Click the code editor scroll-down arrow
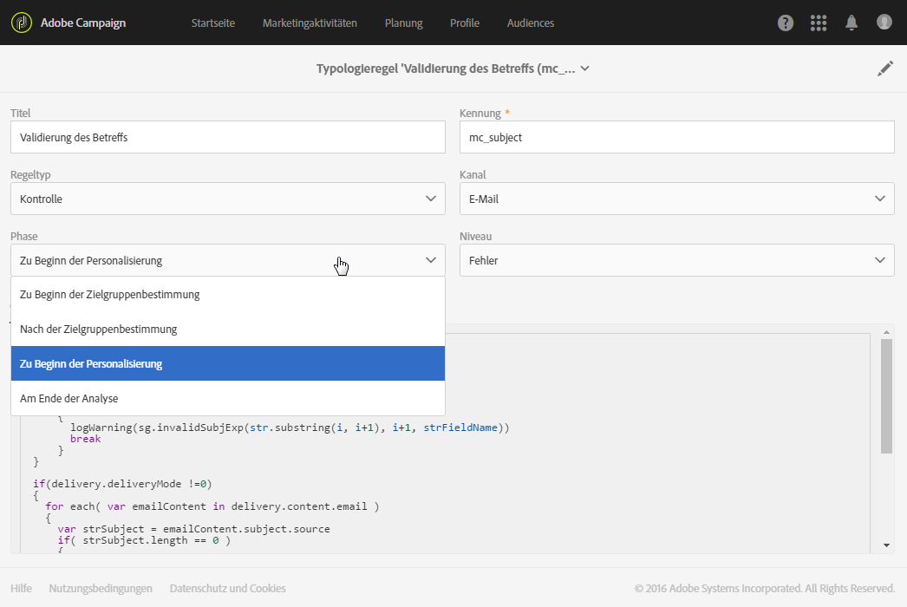The height and width of the screenshot is (607, 907). click(x=887, y=545)
